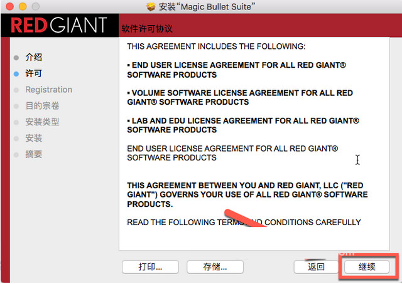This screenshot has height=284, width=402.
Task: Click the Red Giant logo
Action: pos(59,25)
